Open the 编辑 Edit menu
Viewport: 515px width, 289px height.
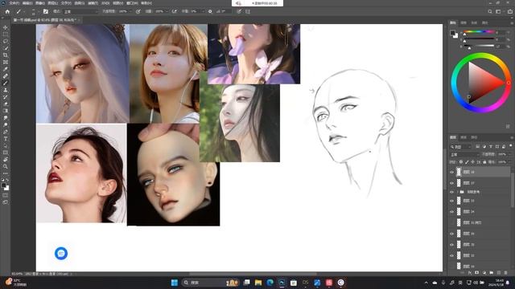[x=27, y=3]
